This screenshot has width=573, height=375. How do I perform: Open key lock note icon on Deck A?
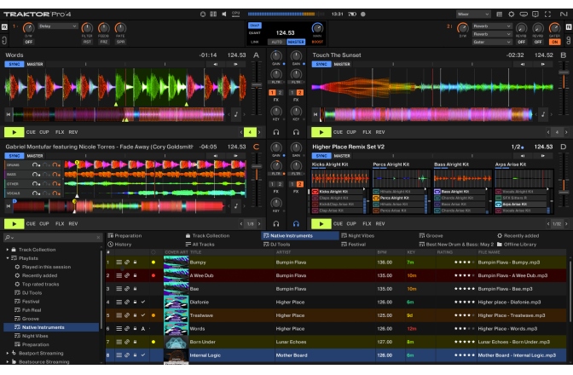[x=236, y=114]
